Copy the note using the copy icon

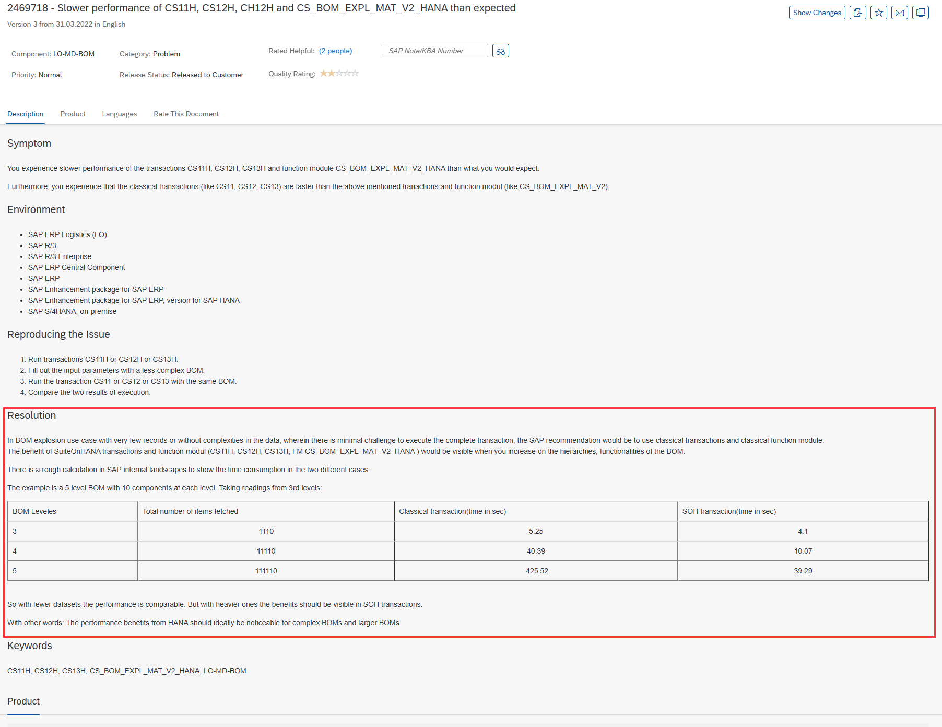coord(920,13)
